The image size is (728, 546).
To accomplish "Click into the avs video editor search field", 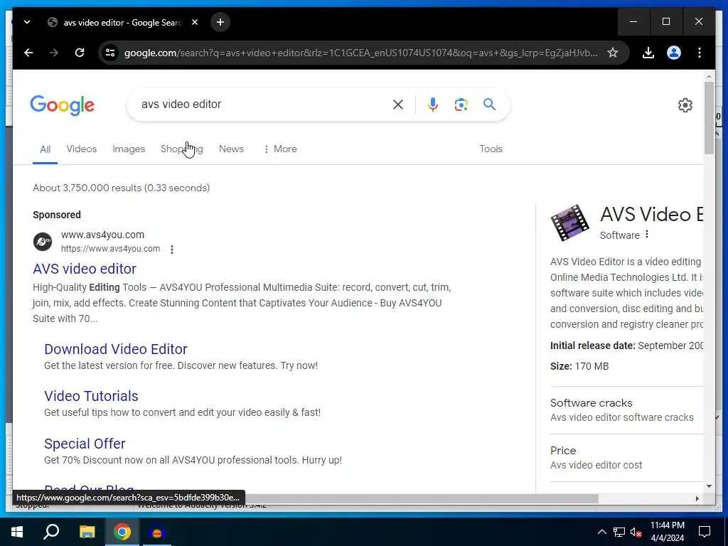I will pyautogui.click(x=260, y=105).
